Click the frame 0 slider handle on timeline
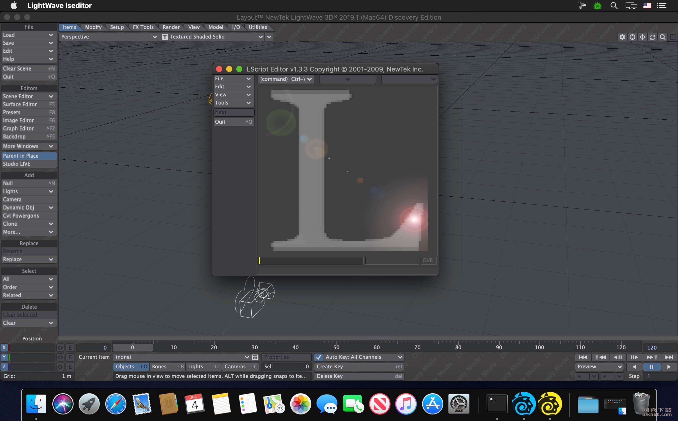The image size is (678, 421). coord(132,347)
